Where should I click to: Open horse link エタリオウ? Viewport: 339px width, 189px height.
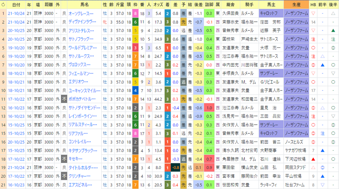pos(78,82)
